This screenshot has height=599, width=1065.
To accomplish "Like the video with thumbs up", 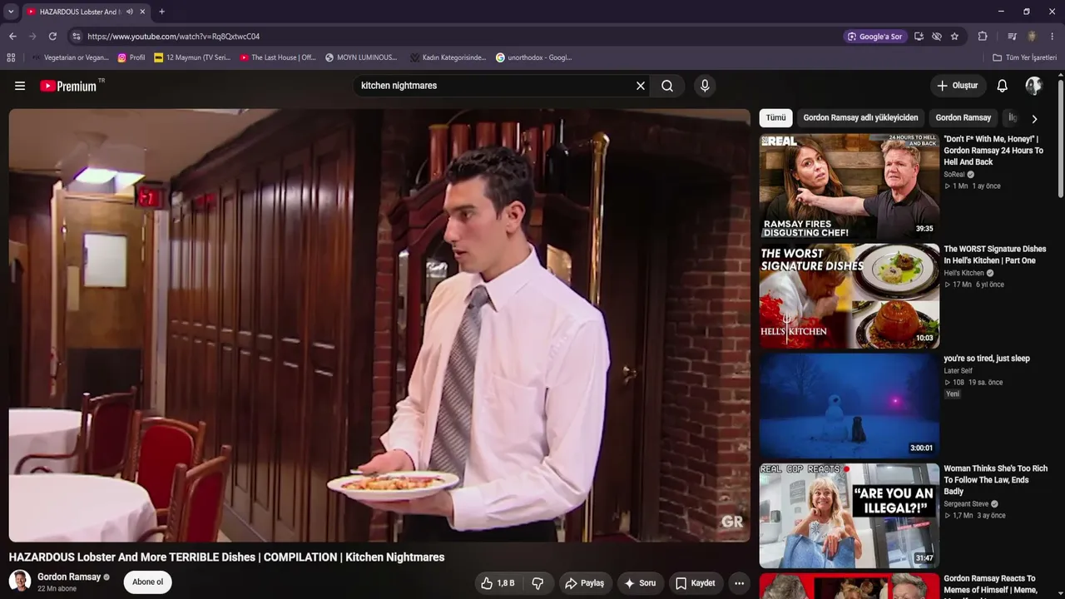I will (x=498, y=583).
